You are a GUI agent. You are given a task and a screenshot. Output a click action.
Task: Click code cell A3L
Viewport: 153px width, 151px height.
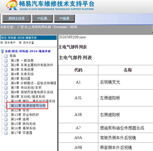click(78, 98)
